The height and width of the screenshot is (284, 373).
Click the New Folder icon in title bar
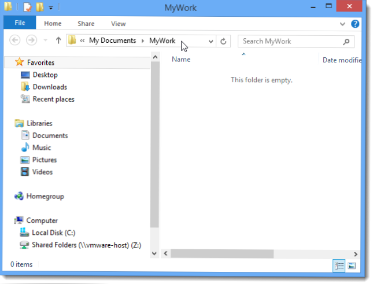point(40,8)
